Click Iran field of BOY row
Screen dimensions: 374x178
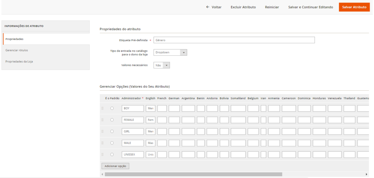pyautogui.click(x=263, y=108)
